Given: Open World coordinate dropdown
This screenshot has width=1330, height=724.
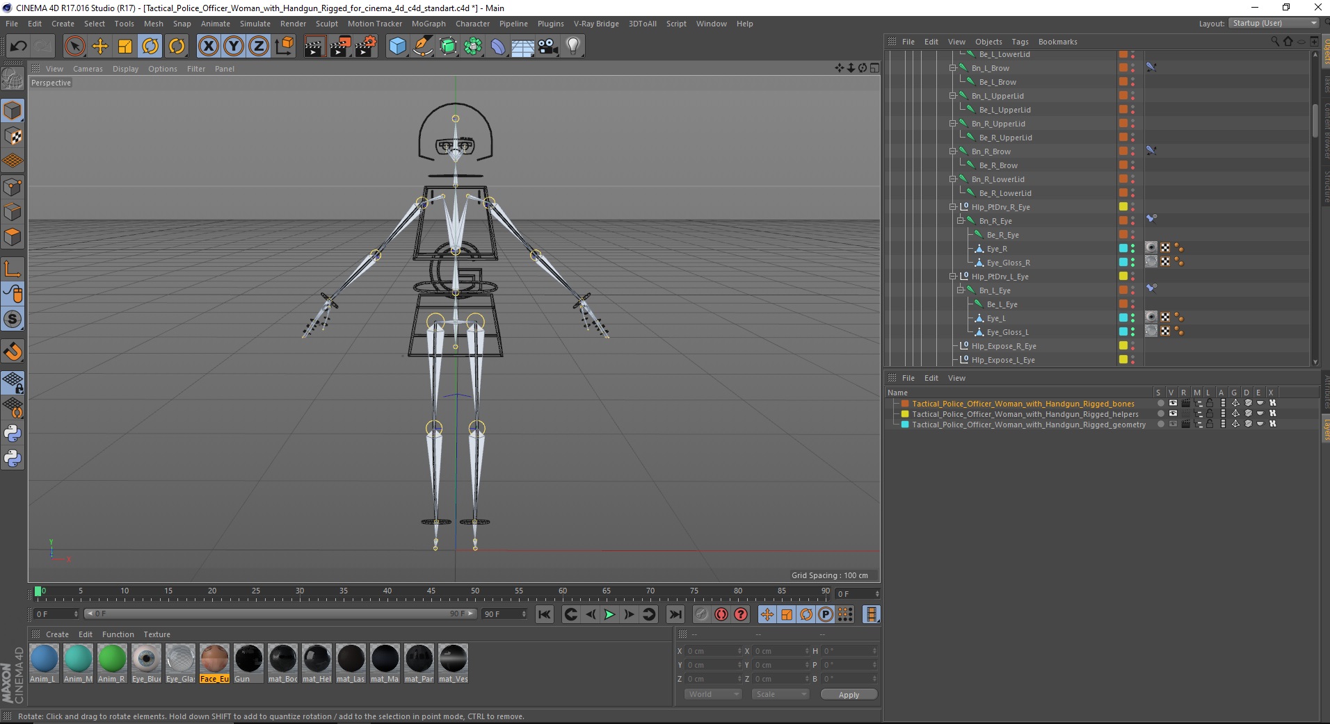Looking at the screenshot, I should point(713,694).
